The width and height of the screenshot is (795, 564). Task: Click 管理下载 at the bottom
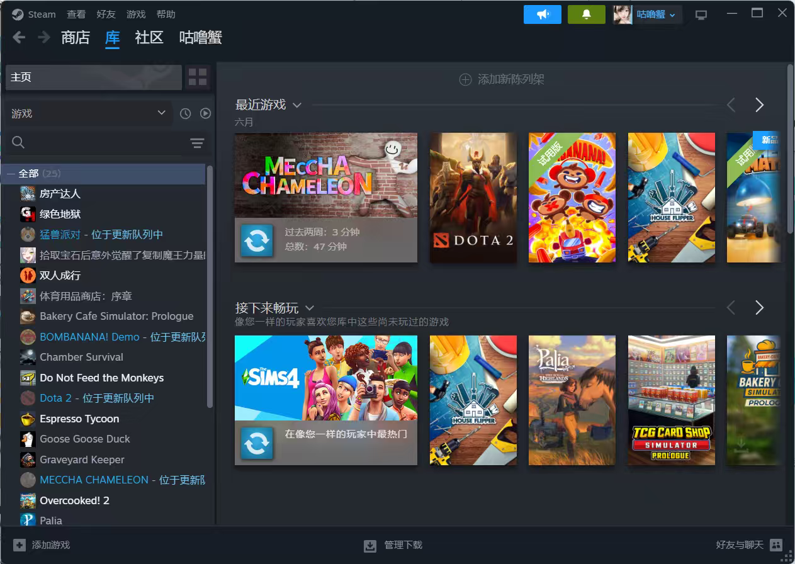click(403, 545)
